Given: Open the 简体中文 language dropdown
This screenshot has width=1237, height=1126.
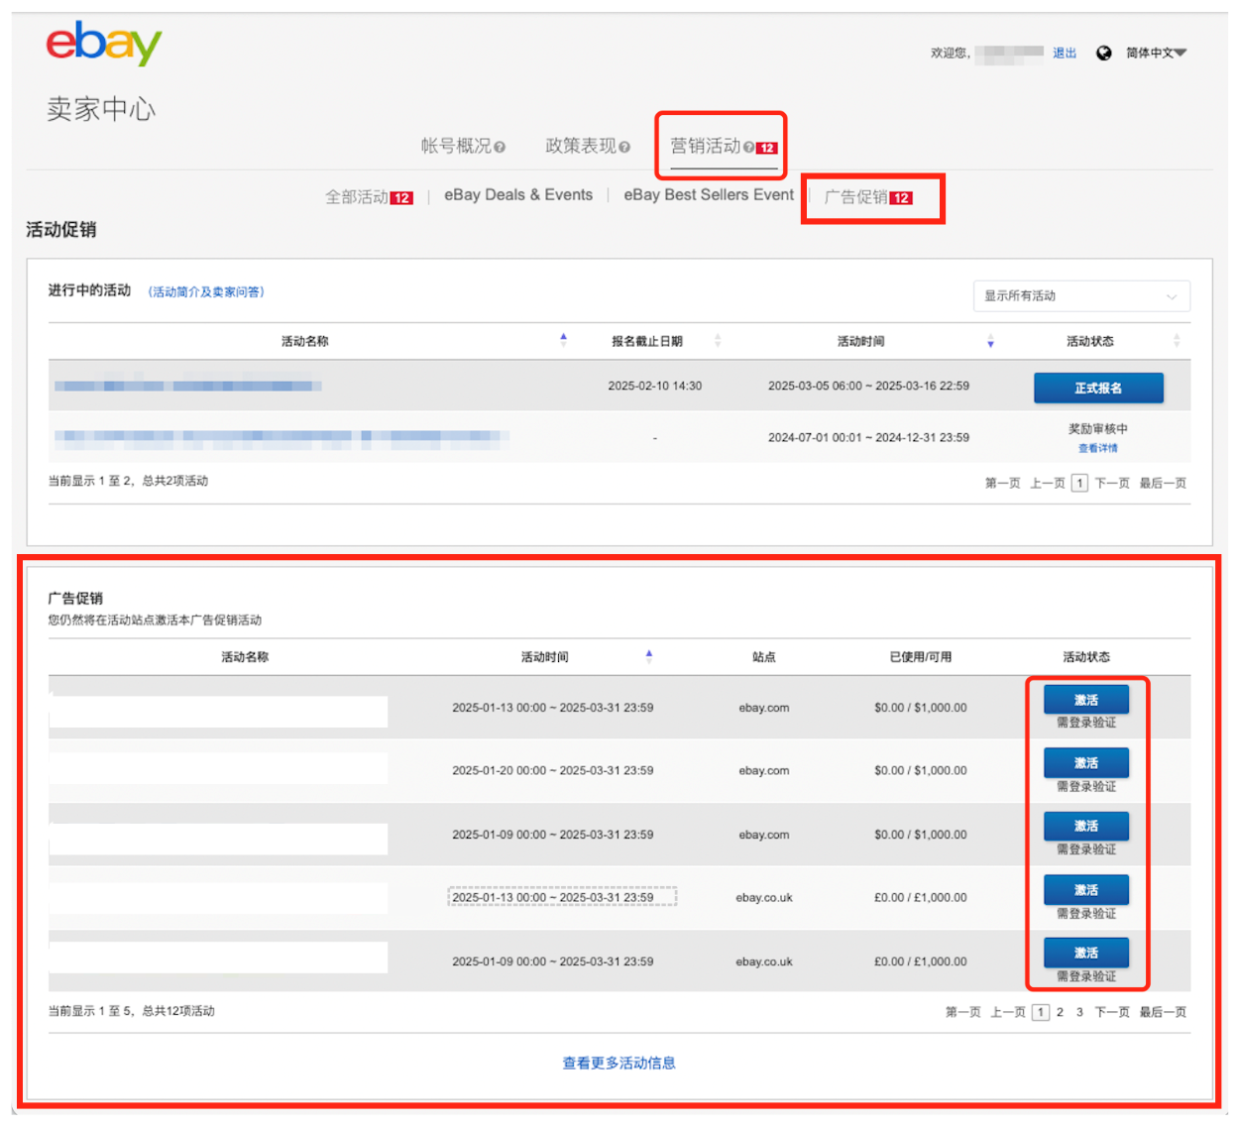Looking at the screenshot, I should click(1156, 54).
